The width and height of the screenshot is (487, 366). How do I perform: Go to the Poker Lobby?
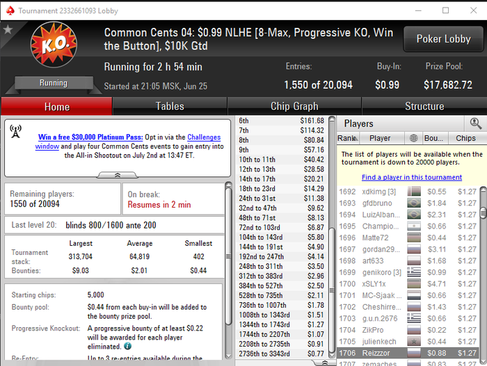pos(443,39)
